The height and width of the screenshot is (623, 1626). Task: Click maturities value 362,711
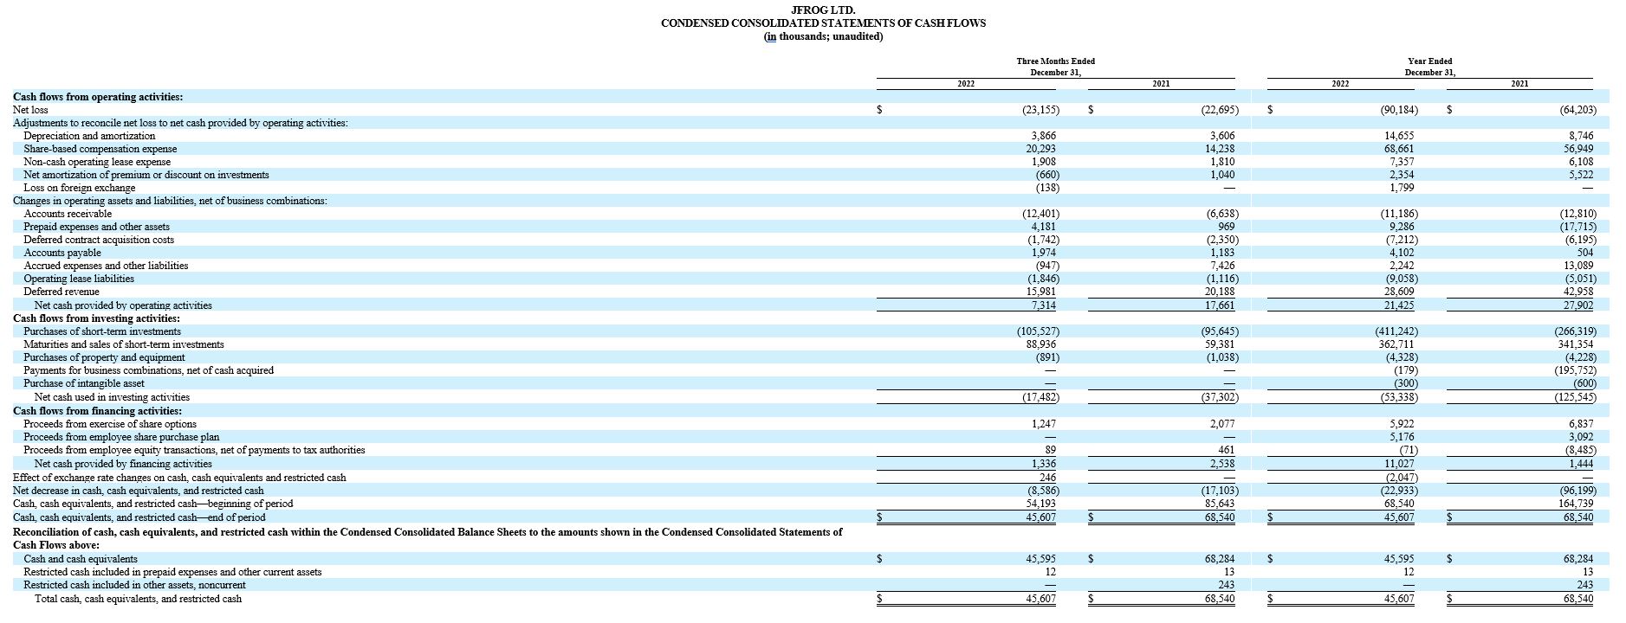[x=1396, y=344]
